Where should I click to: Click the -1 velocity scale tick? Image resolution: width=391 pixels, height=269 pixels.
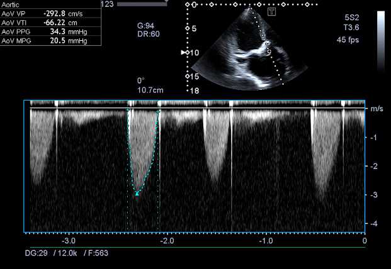pos(373,138)
